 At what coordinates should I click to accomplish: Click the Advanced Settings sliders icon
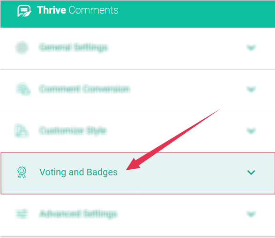click(x=22, y=214)
